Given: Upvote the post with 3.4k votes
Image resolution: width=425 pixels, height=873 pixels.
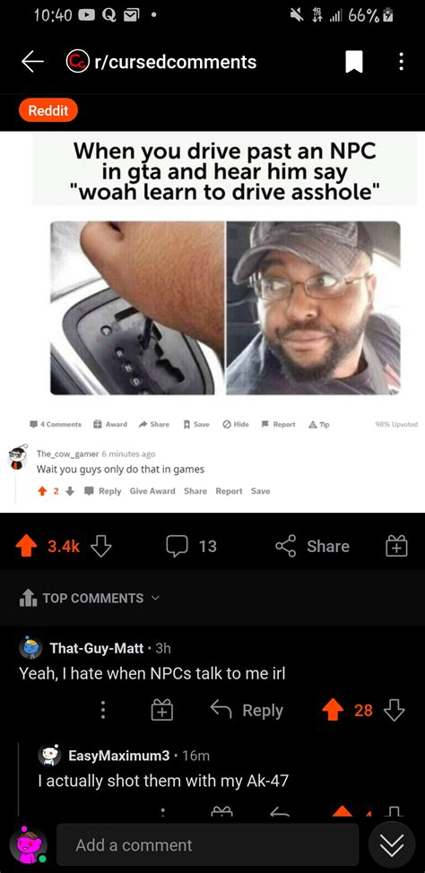Looking at the screenshot, I should 26,546.
